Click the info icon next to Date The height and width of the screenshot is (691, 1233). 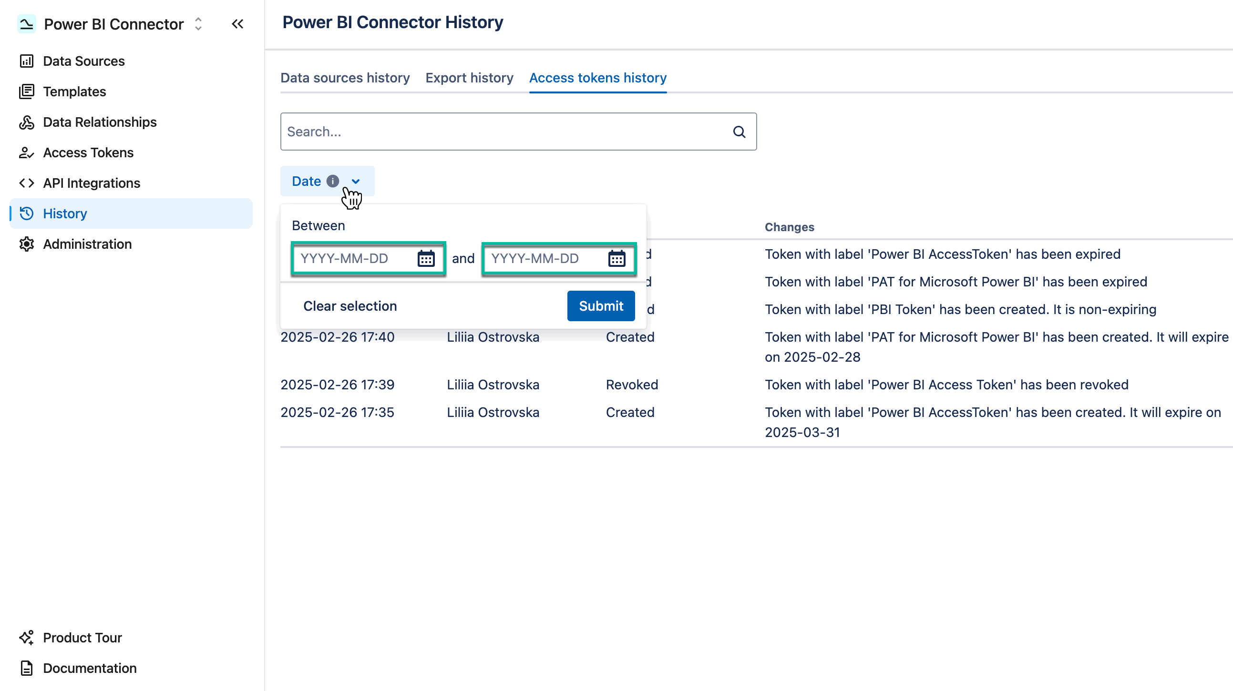pyautogui.click(x=333, y=181)
